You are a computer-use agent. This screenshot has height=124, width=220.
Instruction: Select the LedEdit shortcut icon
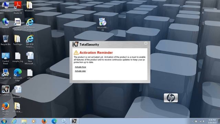[18, 24]
